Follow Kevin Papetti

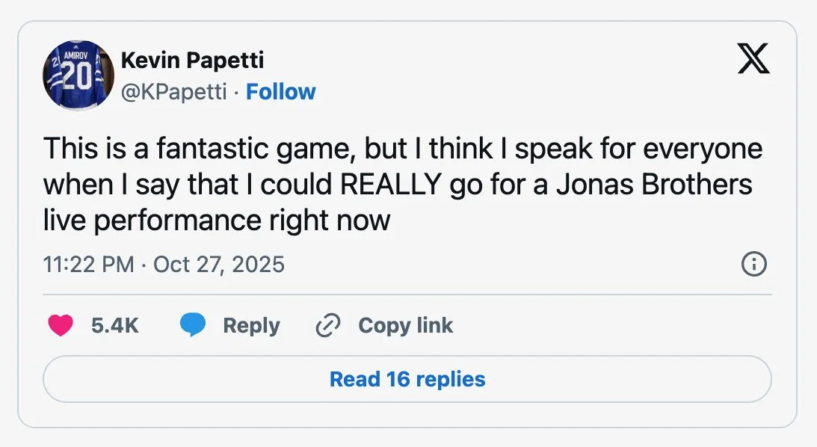281,92
